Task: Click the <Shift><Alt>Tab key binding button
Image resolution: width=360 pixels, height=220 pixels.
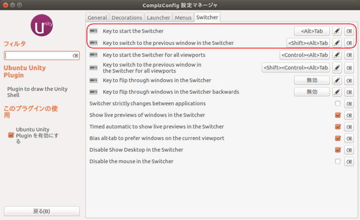Action: pos(308,43)
